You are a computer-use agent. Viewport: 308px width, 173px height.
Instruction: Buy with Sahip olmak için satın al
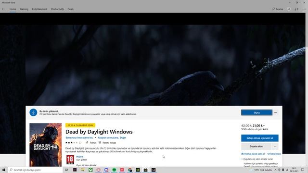[260, 138]
